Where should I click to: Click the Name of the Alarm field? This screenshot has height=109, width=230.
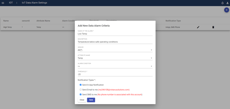pos(115,34)
